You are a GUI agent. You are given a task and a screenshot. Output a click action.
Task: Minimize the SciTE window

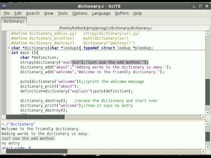point(194,6)
